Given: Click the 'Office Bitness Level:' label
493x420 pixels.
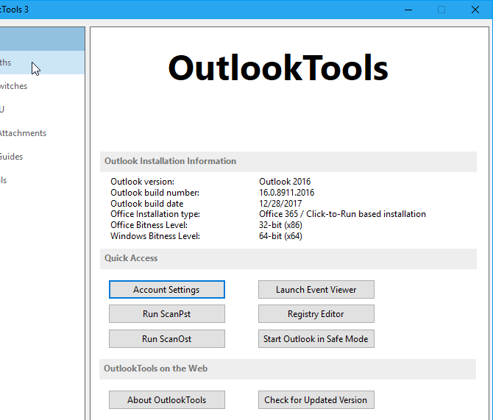Looking at the screenshot, I should (x=149, y=225).
